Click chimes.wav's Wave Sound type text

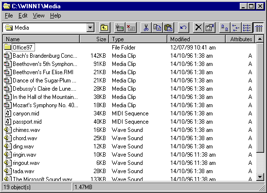pyautogui.click(x=127, y=130)
